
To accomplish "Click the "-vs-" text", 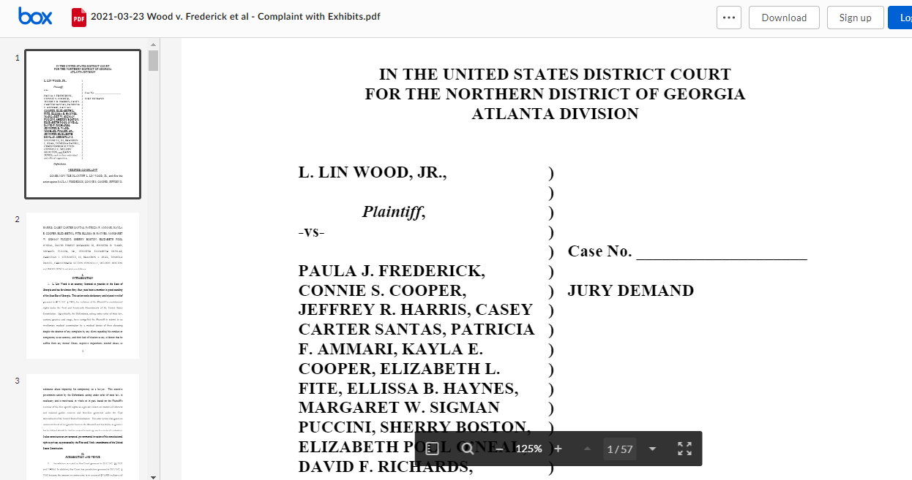I will pos(311,232).
